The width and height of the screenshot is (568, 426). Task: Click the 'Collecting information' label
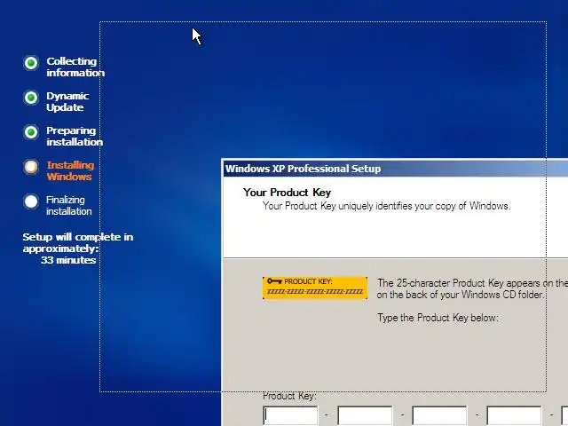75,67
